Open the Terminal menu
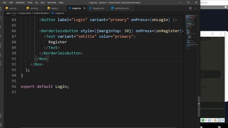Screen dimensions: 228x128 tap(52, 2)
